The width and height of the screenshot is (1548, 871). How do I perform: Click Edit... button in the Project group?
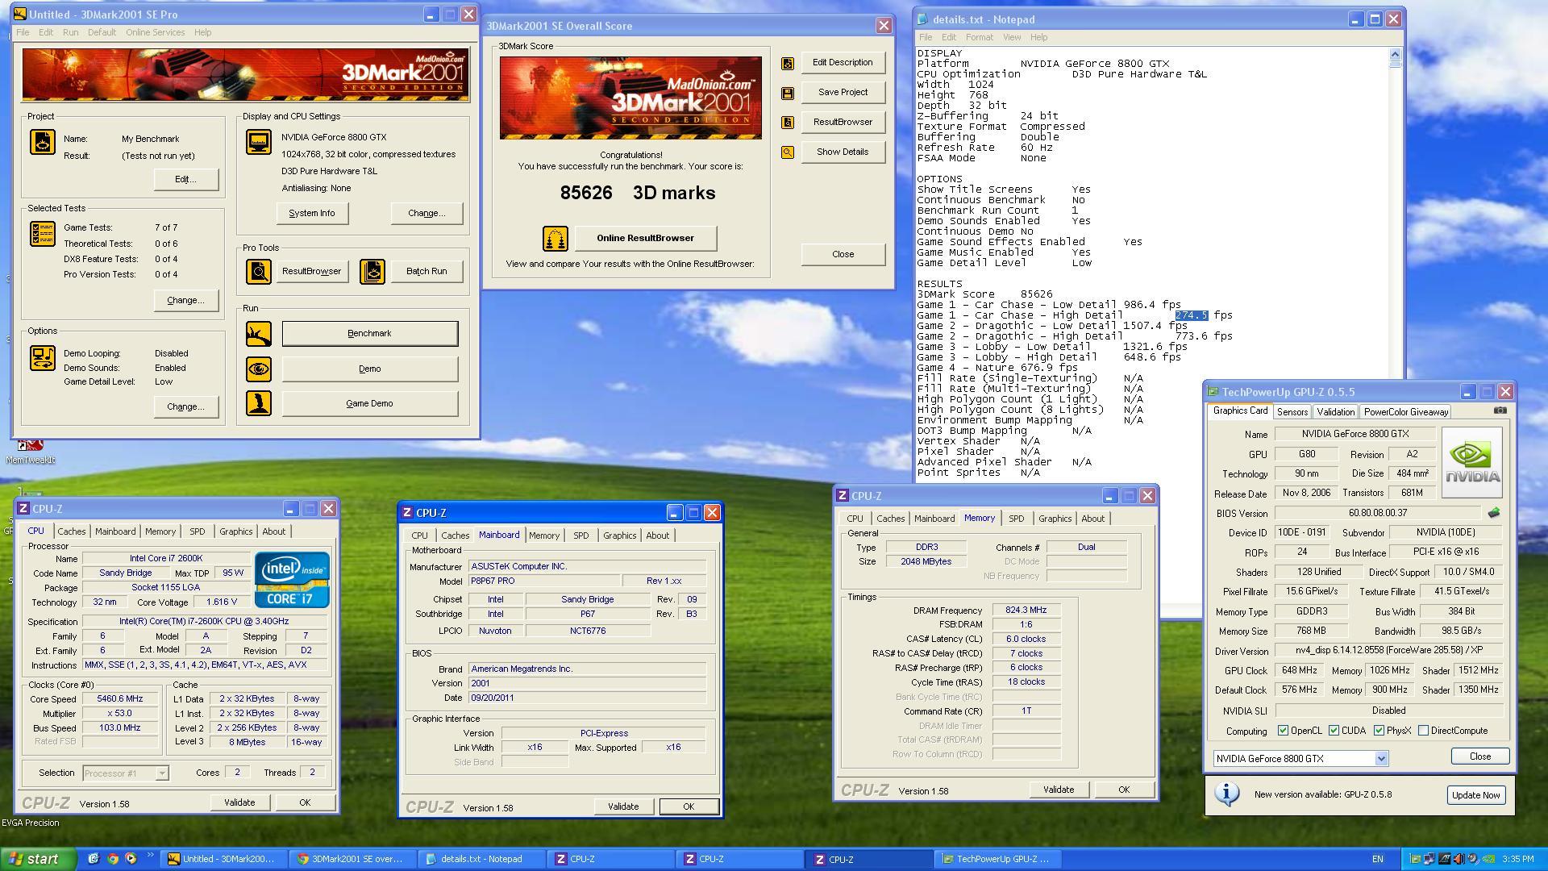(185, 179)
